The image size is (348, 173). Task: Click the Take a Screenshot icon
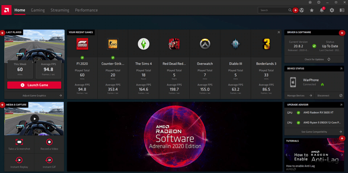coord(19,142)
